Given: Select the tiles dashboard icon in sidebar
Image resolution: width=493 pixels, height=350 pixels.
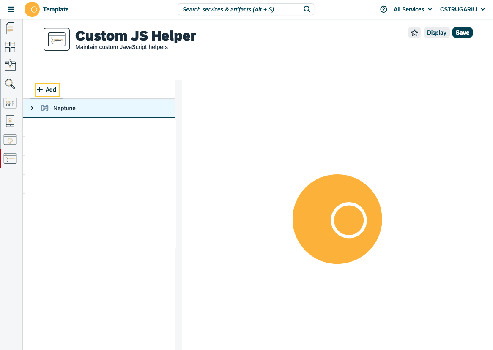Looking at the screenshot, I should point(10,47).
